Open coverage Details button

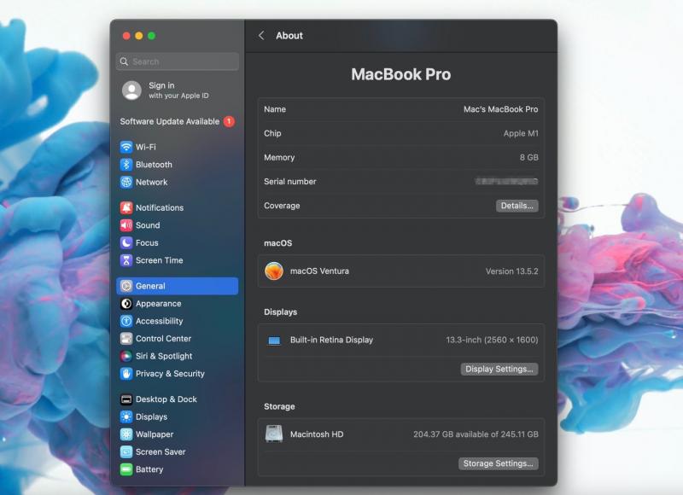[x=517, y=206]
